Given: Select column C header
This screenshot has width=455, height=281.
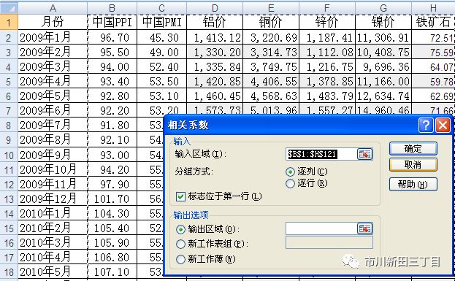Looking at the screenshot, I should click(161, 8).
